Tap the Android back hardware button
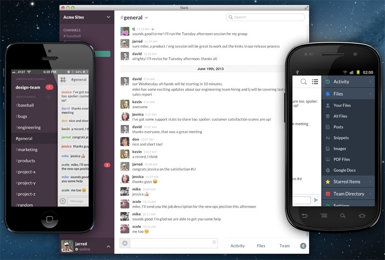 [305, 216]
